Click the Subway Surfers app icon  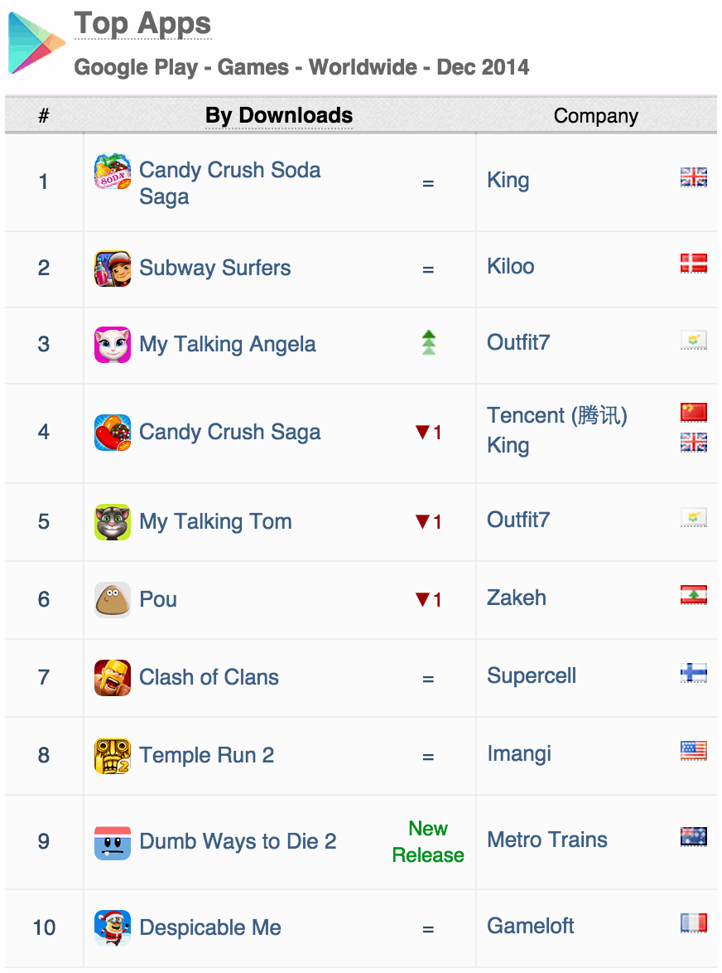pos(113,269)
